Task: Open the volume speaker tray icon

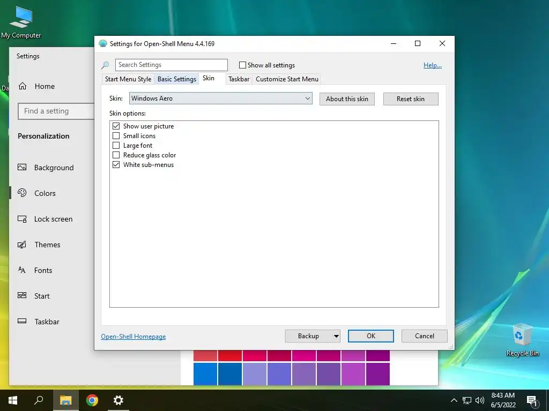Action: (480, 400)
